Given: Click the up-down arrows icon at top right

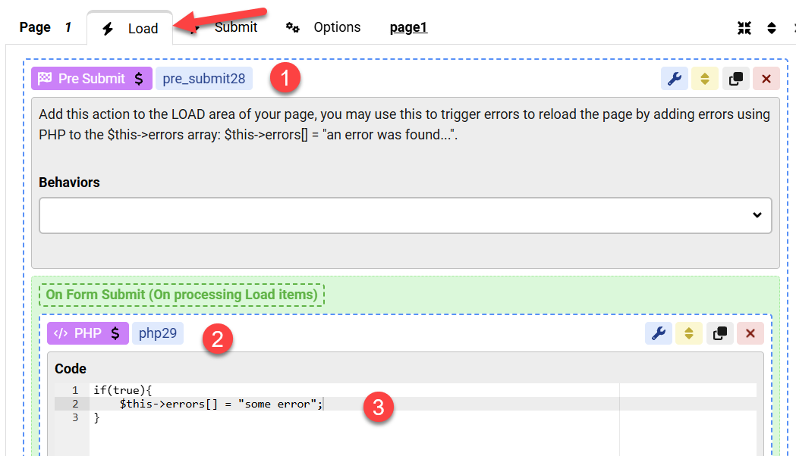Looking at the screenshot, I should coord(771,27).
